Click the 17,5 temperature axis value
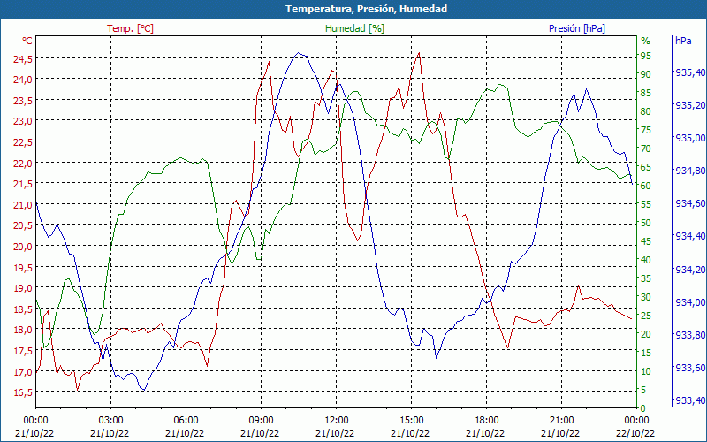The width and height of the screenshot is (707, 442). tap(23, 351)
